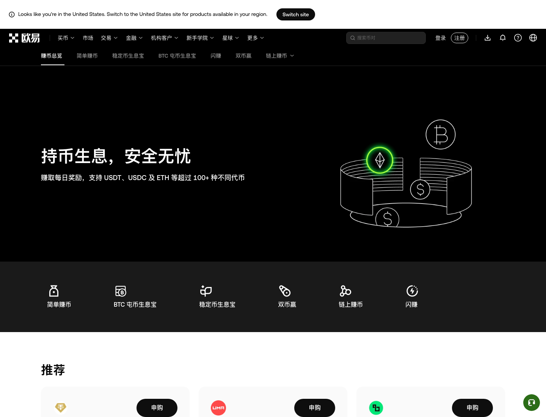The height and width of the screenshot is (417, 546).
Task: Click the gold diamond token icon
Action: (61, 408)
